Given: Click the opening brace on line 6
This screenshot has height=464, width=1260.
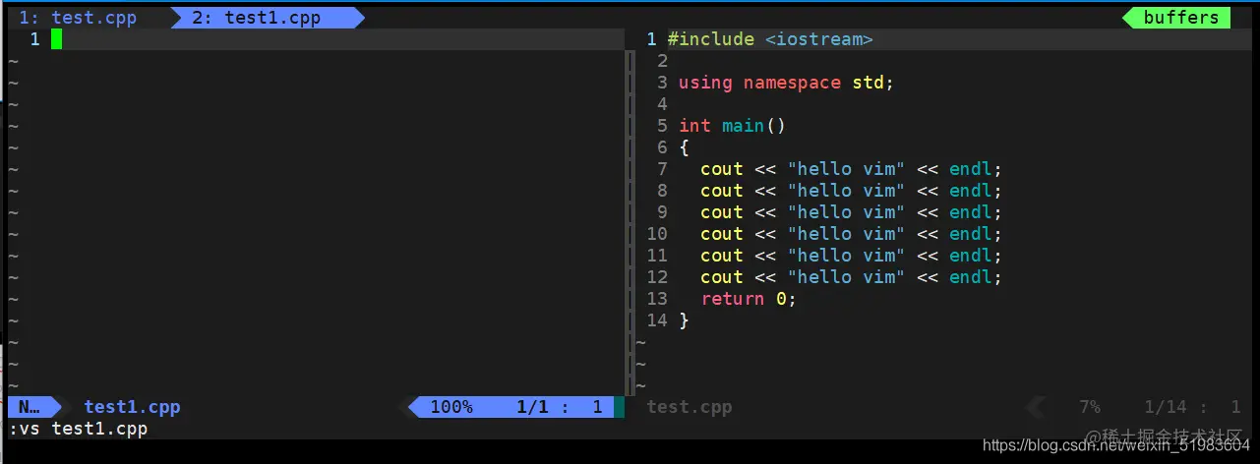Looking at the screenshot, I should (685, 147).
